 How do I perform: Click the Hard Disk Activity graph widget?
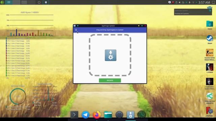tap(45, 93)
